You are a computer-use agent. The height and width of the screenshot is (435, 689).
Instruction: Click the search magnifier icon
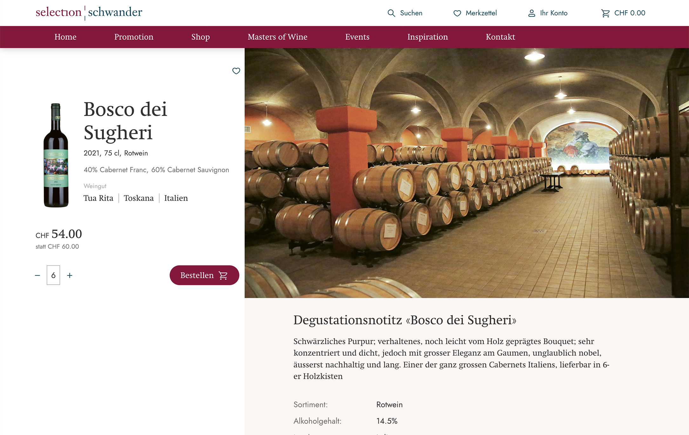[391, 13]
